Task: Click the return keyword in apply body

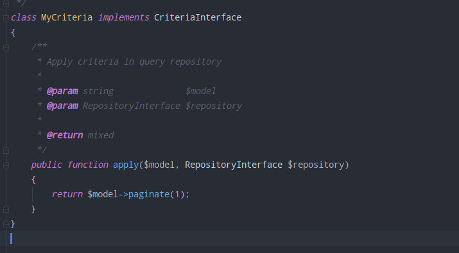Action: [67, 194]
